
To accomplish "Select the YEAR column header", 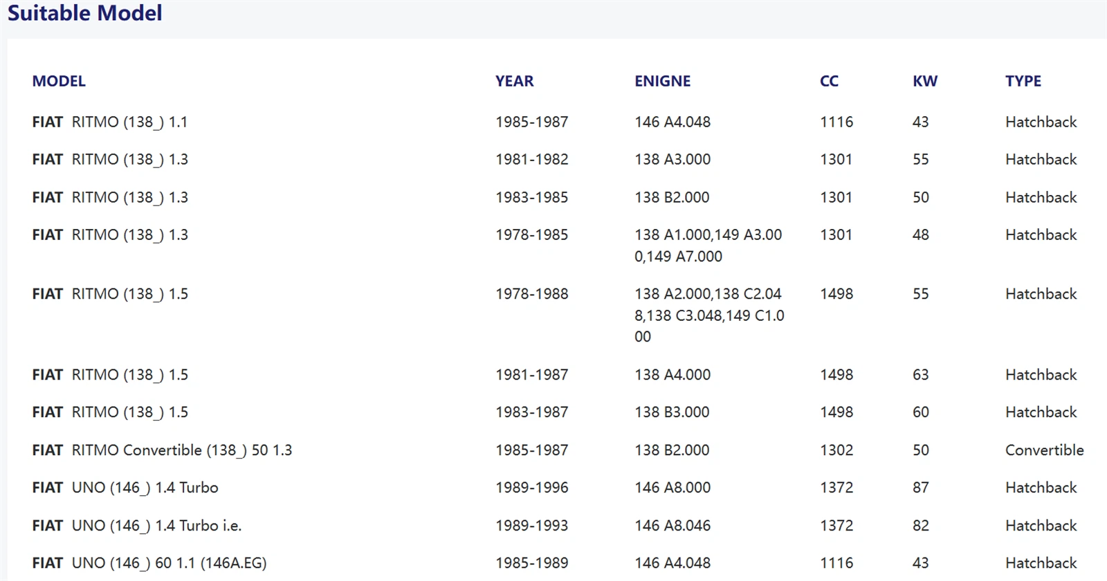I will [514, 81].
